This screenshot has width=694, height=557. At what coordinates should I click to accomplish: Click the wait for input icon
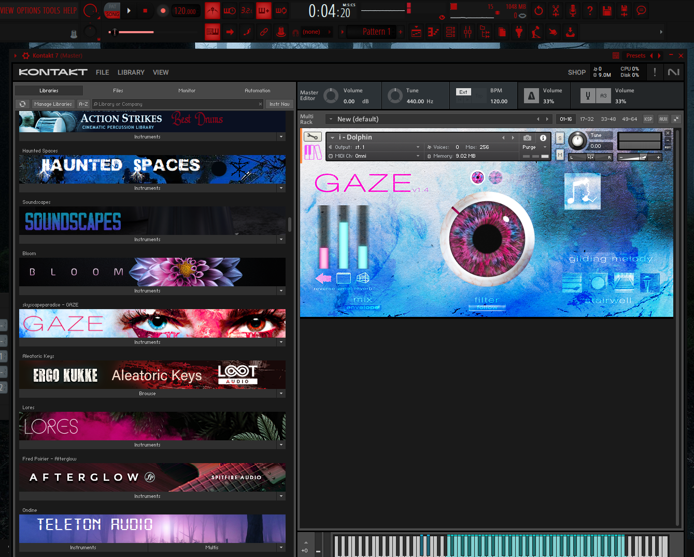point(230,10)
